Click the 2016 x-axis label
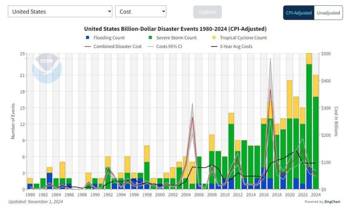 [264, 194]
